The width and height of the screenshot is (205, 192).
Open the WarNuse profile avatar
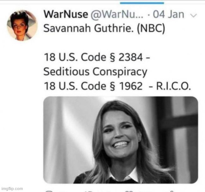point(22,26)
